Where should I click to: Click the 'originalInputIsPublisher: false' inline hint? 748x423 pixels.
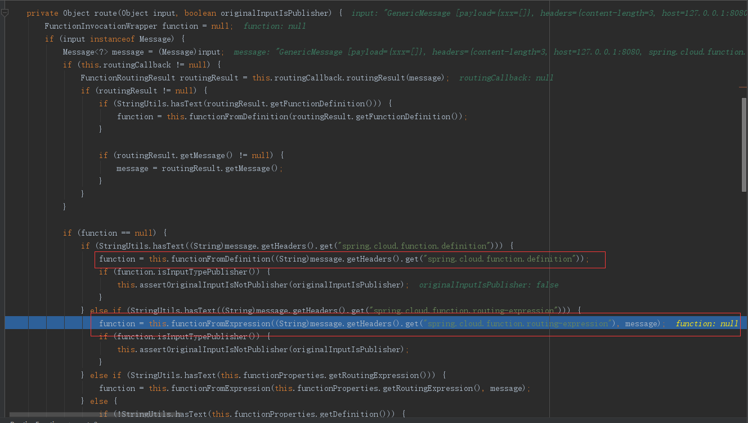click(489, 285)
